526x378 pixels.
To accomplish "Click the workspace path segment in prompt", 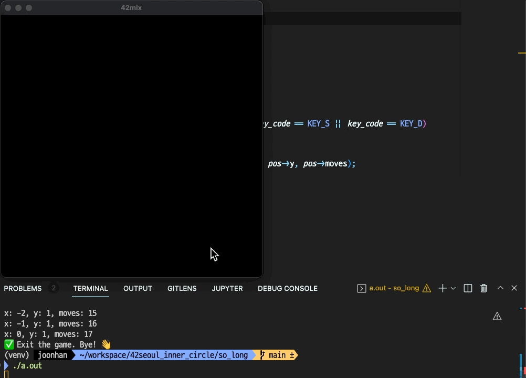I will 163,355.
